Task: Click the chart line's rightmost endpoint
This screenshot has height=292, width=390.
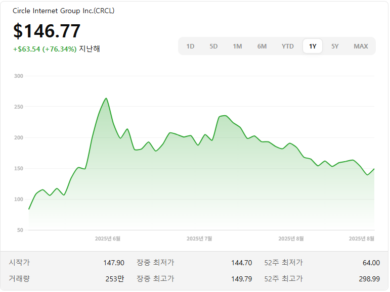Action: 374,169
